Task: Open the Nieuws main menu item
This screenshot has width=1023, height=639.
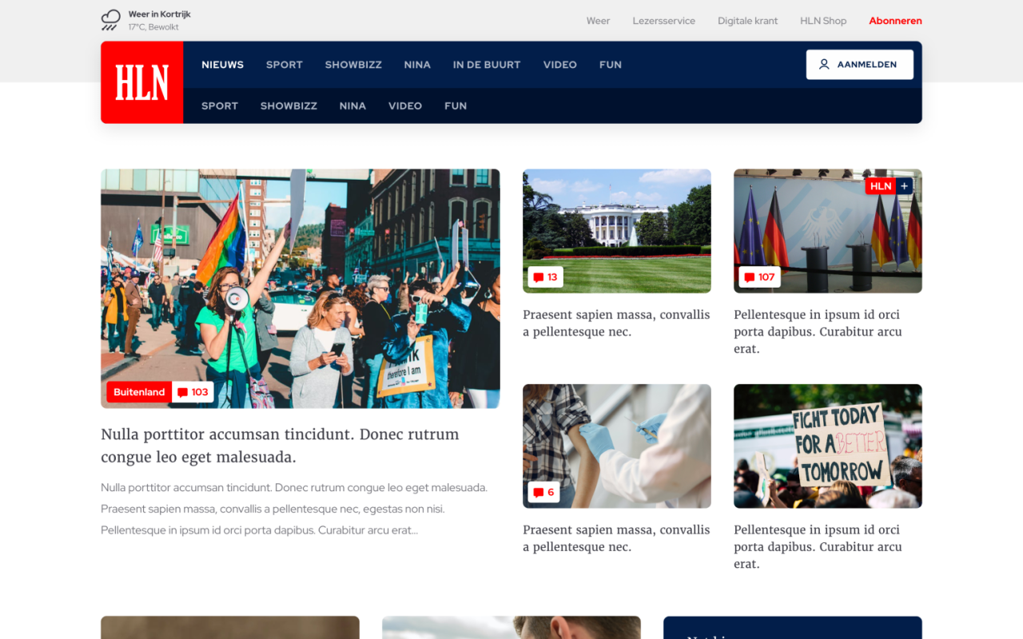Action: click(x=223, y=65)
